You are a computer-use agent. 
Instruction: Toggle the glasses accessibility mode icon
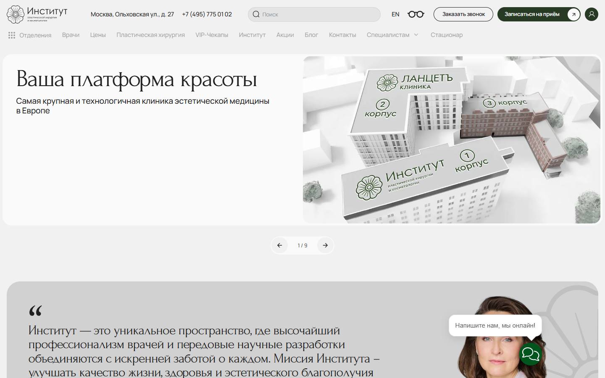click(x=416, y=14)
